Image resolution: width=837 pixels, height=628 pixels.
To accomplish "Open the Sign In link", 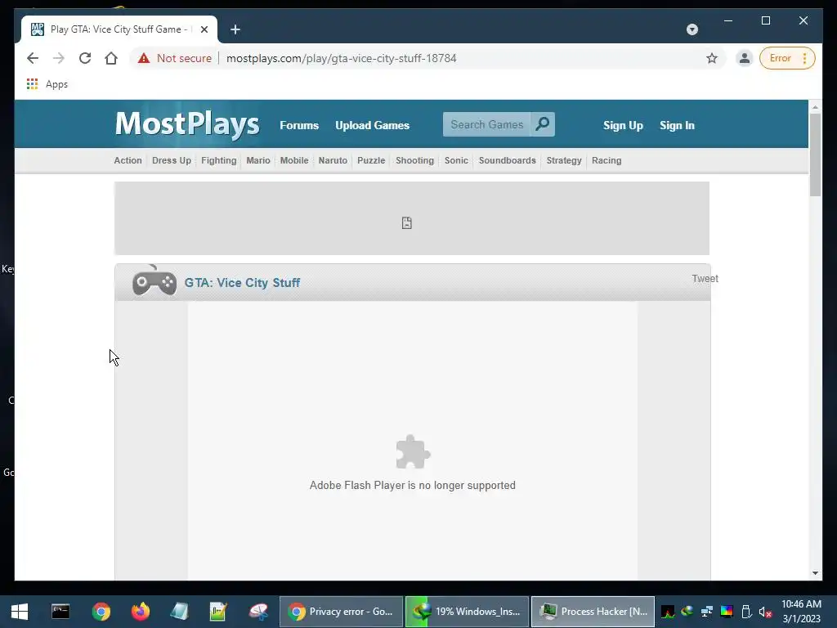I will click(x=677, y=125).
